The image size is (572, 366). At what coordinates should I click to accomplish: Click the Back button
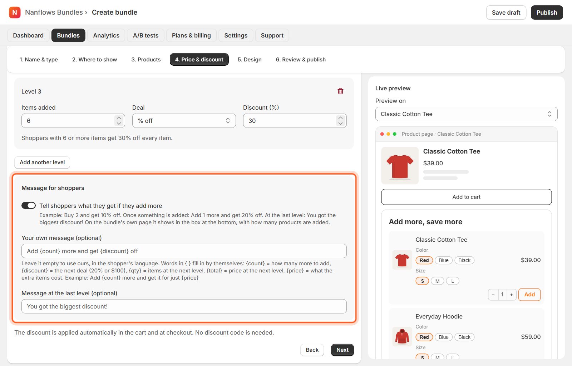point(312,350)
